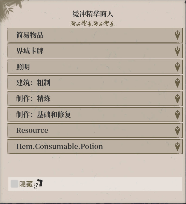
Task: Expand the 简易物品 category
Action: (95, 35)
